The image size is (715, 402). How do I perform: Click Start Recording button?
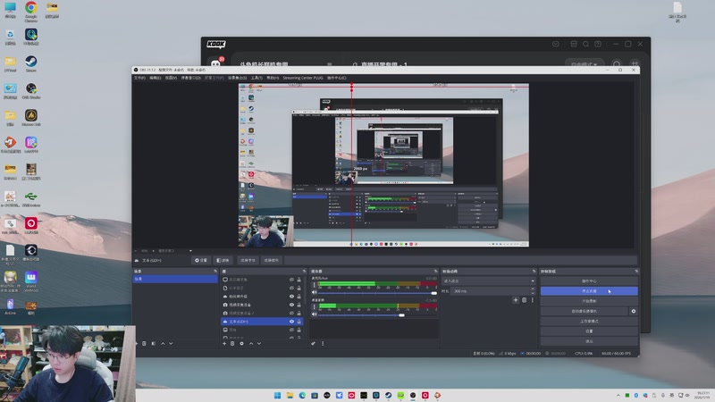589,301
